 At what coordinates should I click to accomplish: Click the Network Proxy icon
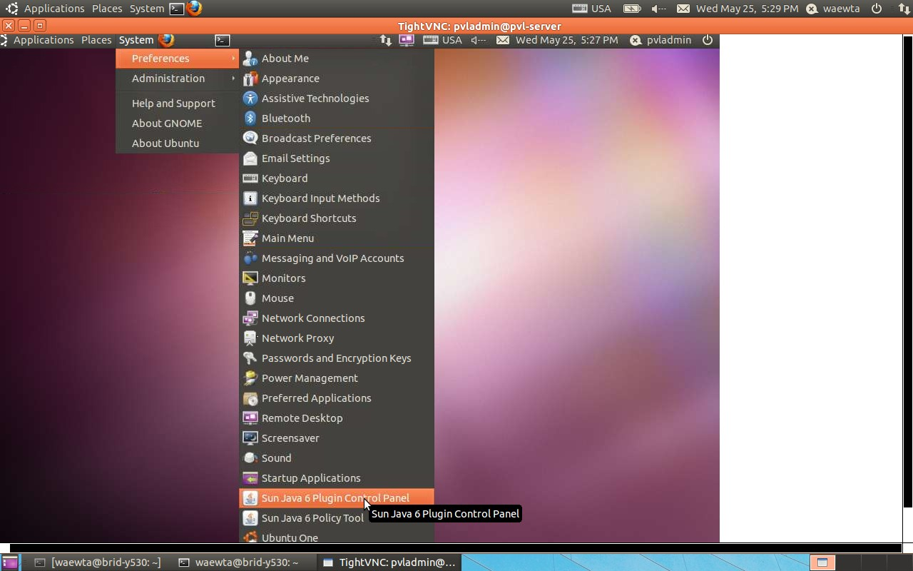[x=250, y=338]
